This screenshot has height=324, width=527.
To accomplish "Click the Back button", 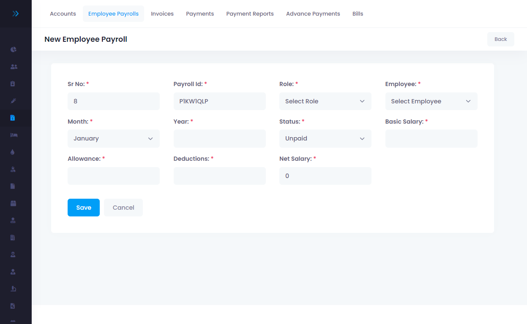I will (500, 39).
